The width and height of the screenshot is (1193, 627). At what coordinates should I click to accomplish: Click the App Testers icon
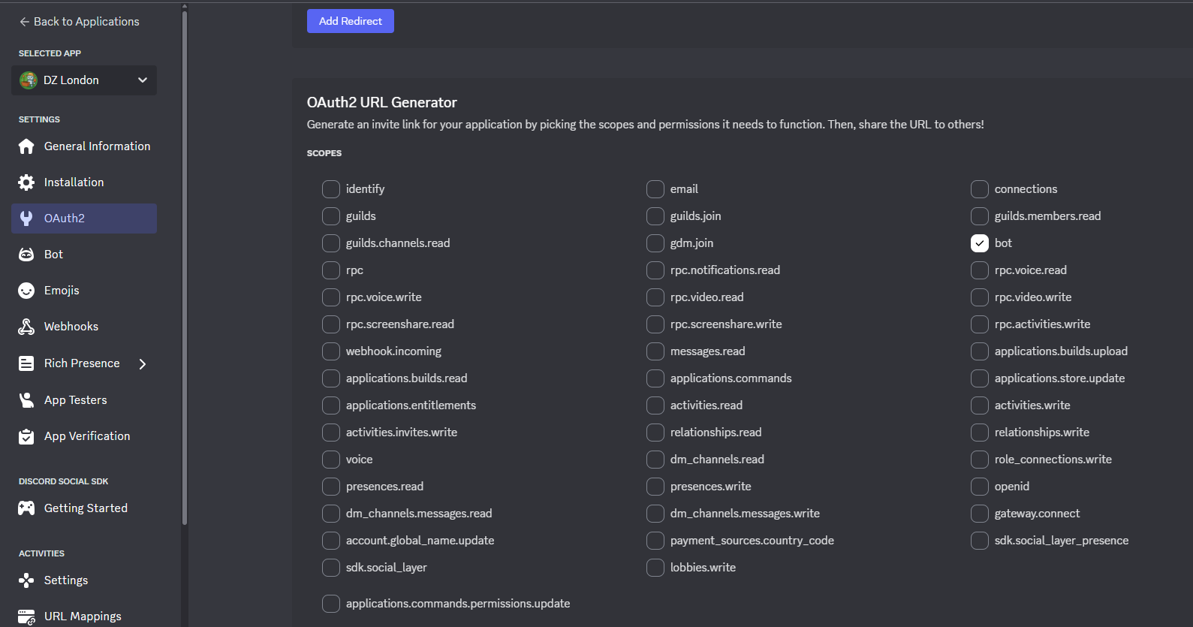26,400
